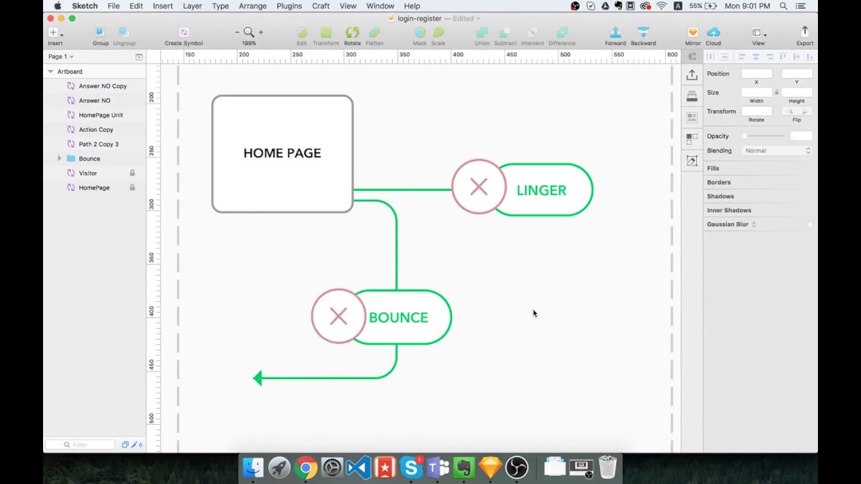
Task: Click the Rotate tool in the toolbar
Action: coord(352,32)
